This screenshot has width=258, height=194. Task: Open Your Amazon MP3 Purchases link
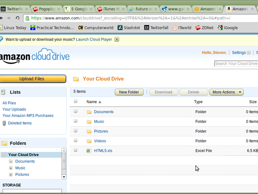(x=28, y=116)
